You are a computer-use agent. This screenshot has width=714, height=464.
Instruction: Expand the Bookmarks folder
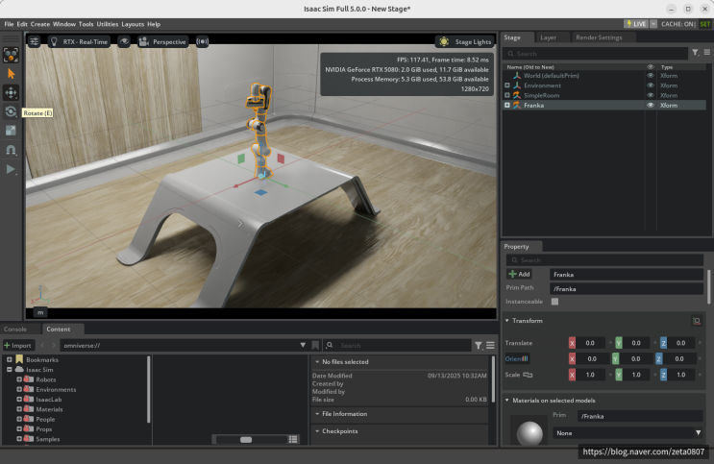pos(9,359)
